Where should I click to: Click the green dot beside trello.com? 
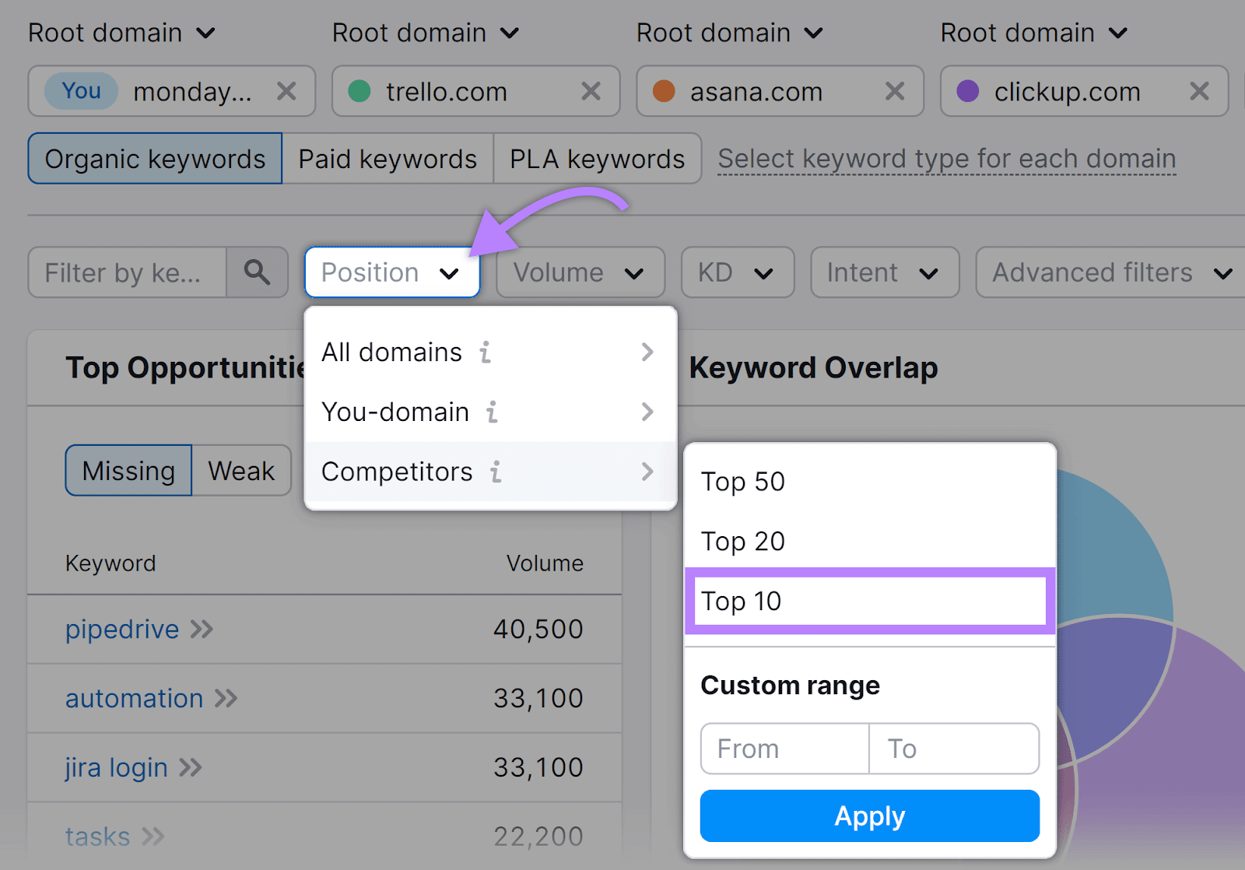tap(359, 91)
